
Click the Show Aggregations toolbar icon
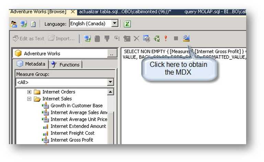coord(127,38)
